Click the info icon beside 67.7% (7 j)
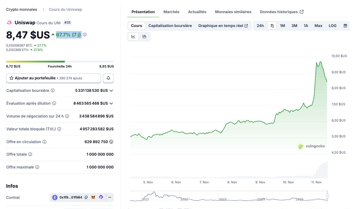This screenshot has width=353, height=209. point(85,34)
